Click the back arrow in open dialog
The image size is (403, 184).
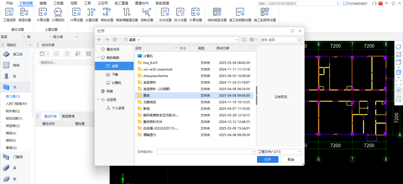[x=99, y=40]
